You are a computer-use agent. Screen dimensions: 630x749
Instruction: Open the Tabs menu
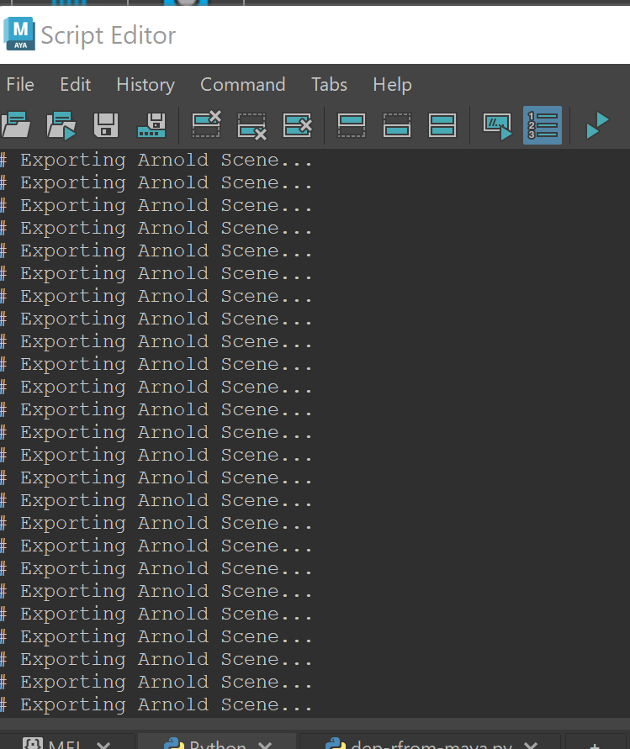(330, 85)
